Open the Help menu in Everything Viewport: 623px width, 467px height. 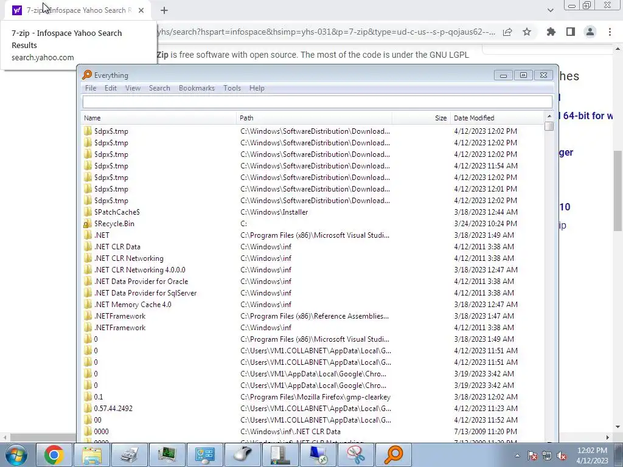point(257,88)
